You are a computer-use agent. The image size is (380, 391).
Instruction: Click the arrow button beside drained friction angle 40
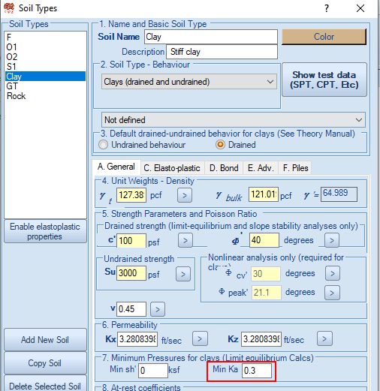click(x=332, y=240)
